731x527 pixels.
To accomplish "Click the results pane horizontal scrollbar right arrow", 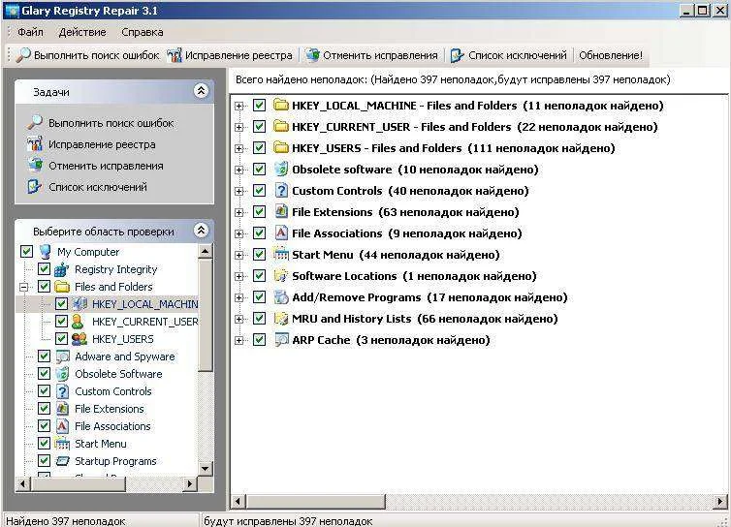I will click(720, 502).
